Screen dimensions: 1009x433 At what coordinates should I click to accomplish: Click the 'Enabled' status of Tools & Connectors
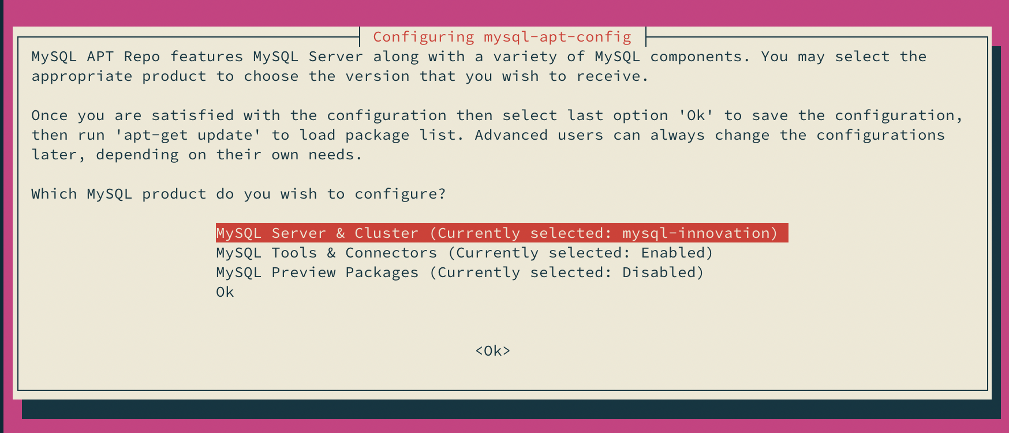[672, 253]
